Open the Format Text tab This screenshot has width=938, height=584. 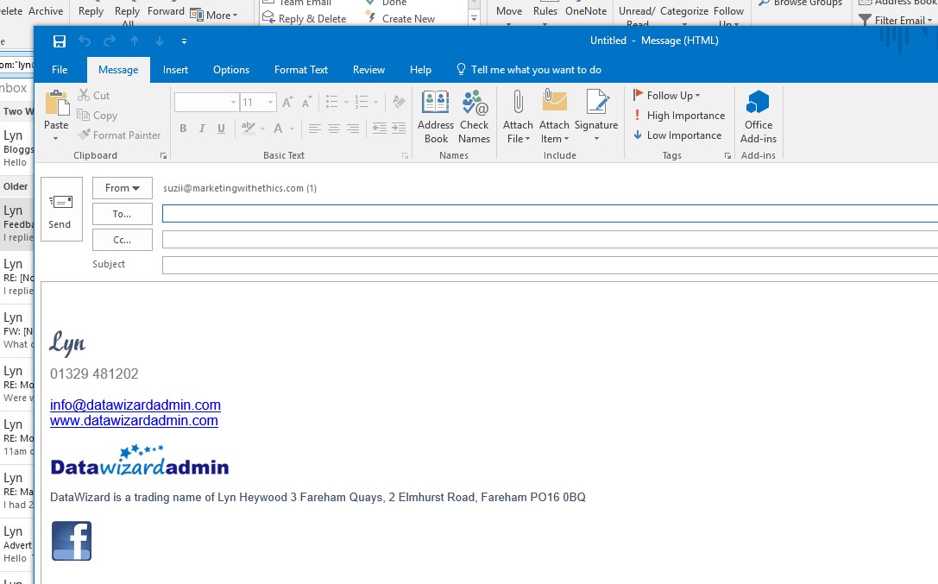coord(300,70)
